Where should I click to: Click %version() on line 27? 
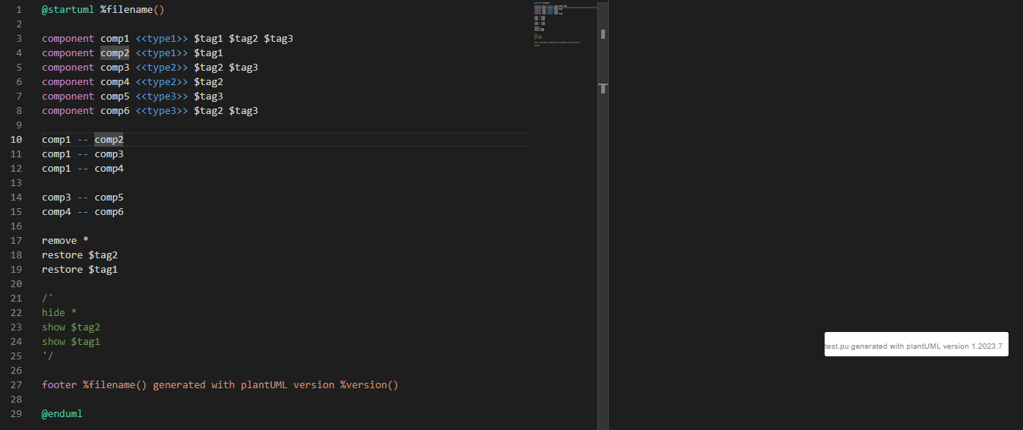369,385
